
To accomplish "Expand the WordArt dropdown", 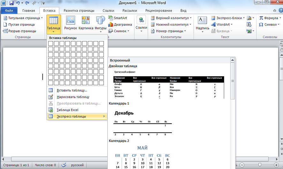I will (231, 25).
